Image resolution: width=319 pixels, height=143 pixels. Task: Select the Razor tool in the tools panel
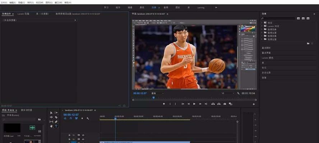tap(56, 117)
